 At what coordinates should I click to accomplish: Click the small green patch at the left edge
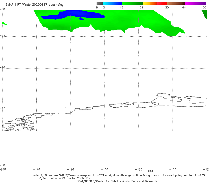[5, 23]
